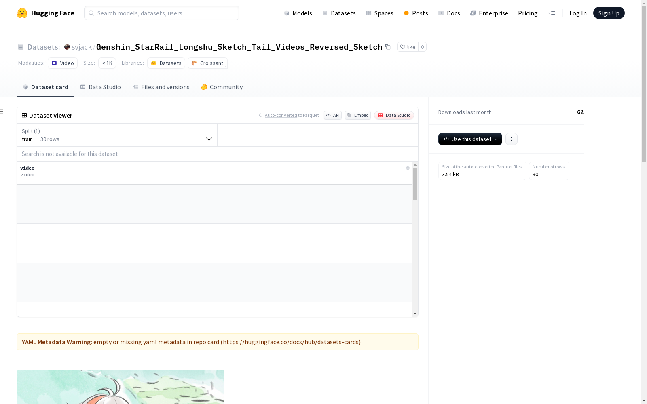This screenshot has width=647, height=404.
Task: Click the dataset viewer scrollbar thumb
Action: pos(415,184)
